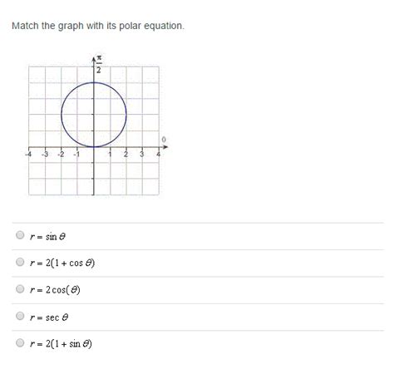Pick the r = 2cos(θ) radio button
The height and width of the screenshot is (369, 394).
(20, 289)
